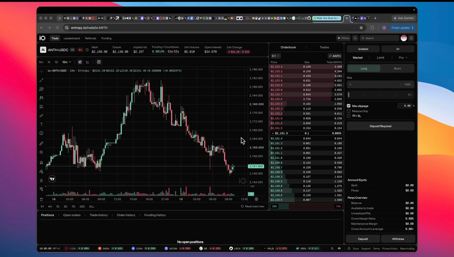
Task: Expand the 15m chart interval dropdown
Action: 66,62
